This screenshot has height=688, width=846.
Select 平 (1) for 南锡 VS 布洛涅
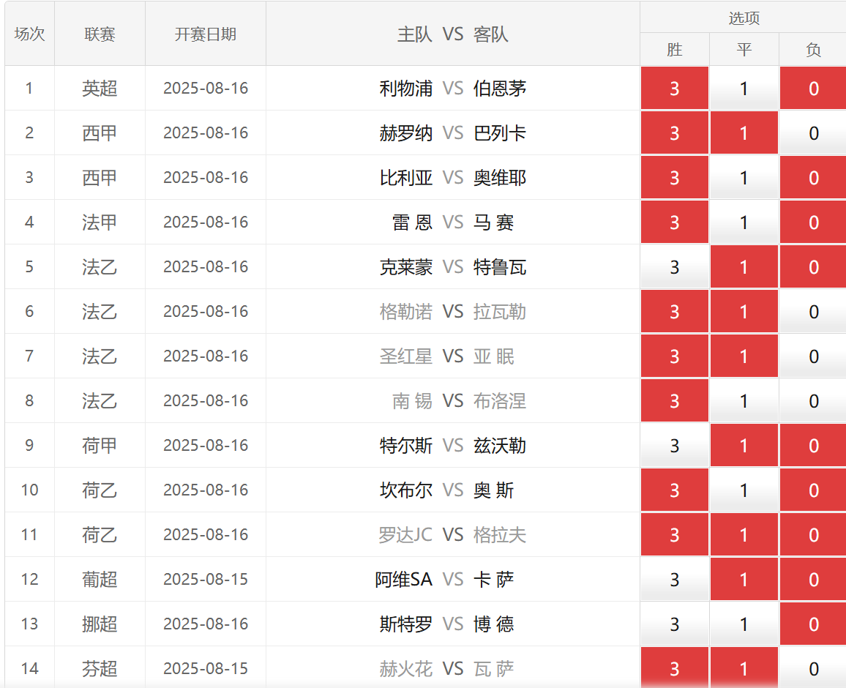tap(744, 401)
